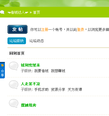The height and width of the screenshot is (116, 109).
Task: Open the 我想赚钱 sub-board
Action: point(58,71)
